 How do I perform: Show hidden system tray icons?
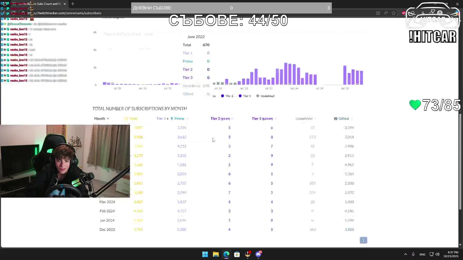pyautogui.click(x=405, y=254)
